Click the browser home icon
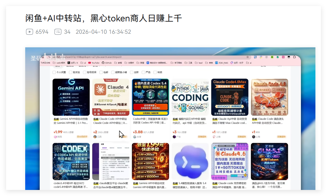This screenshot has width=327, height=196. tap(43, 57)
